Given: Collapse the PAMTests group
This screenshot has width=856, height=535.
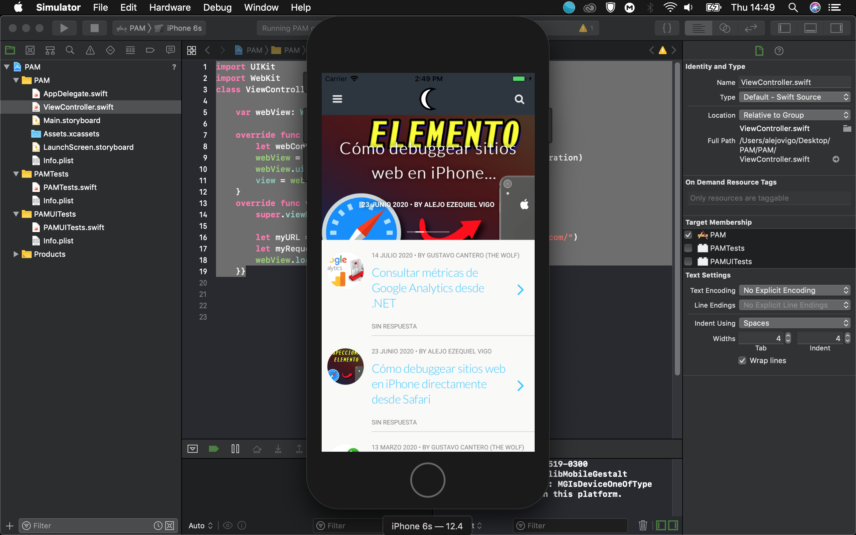Looking at the screenshot, I should tap(16, 174).
